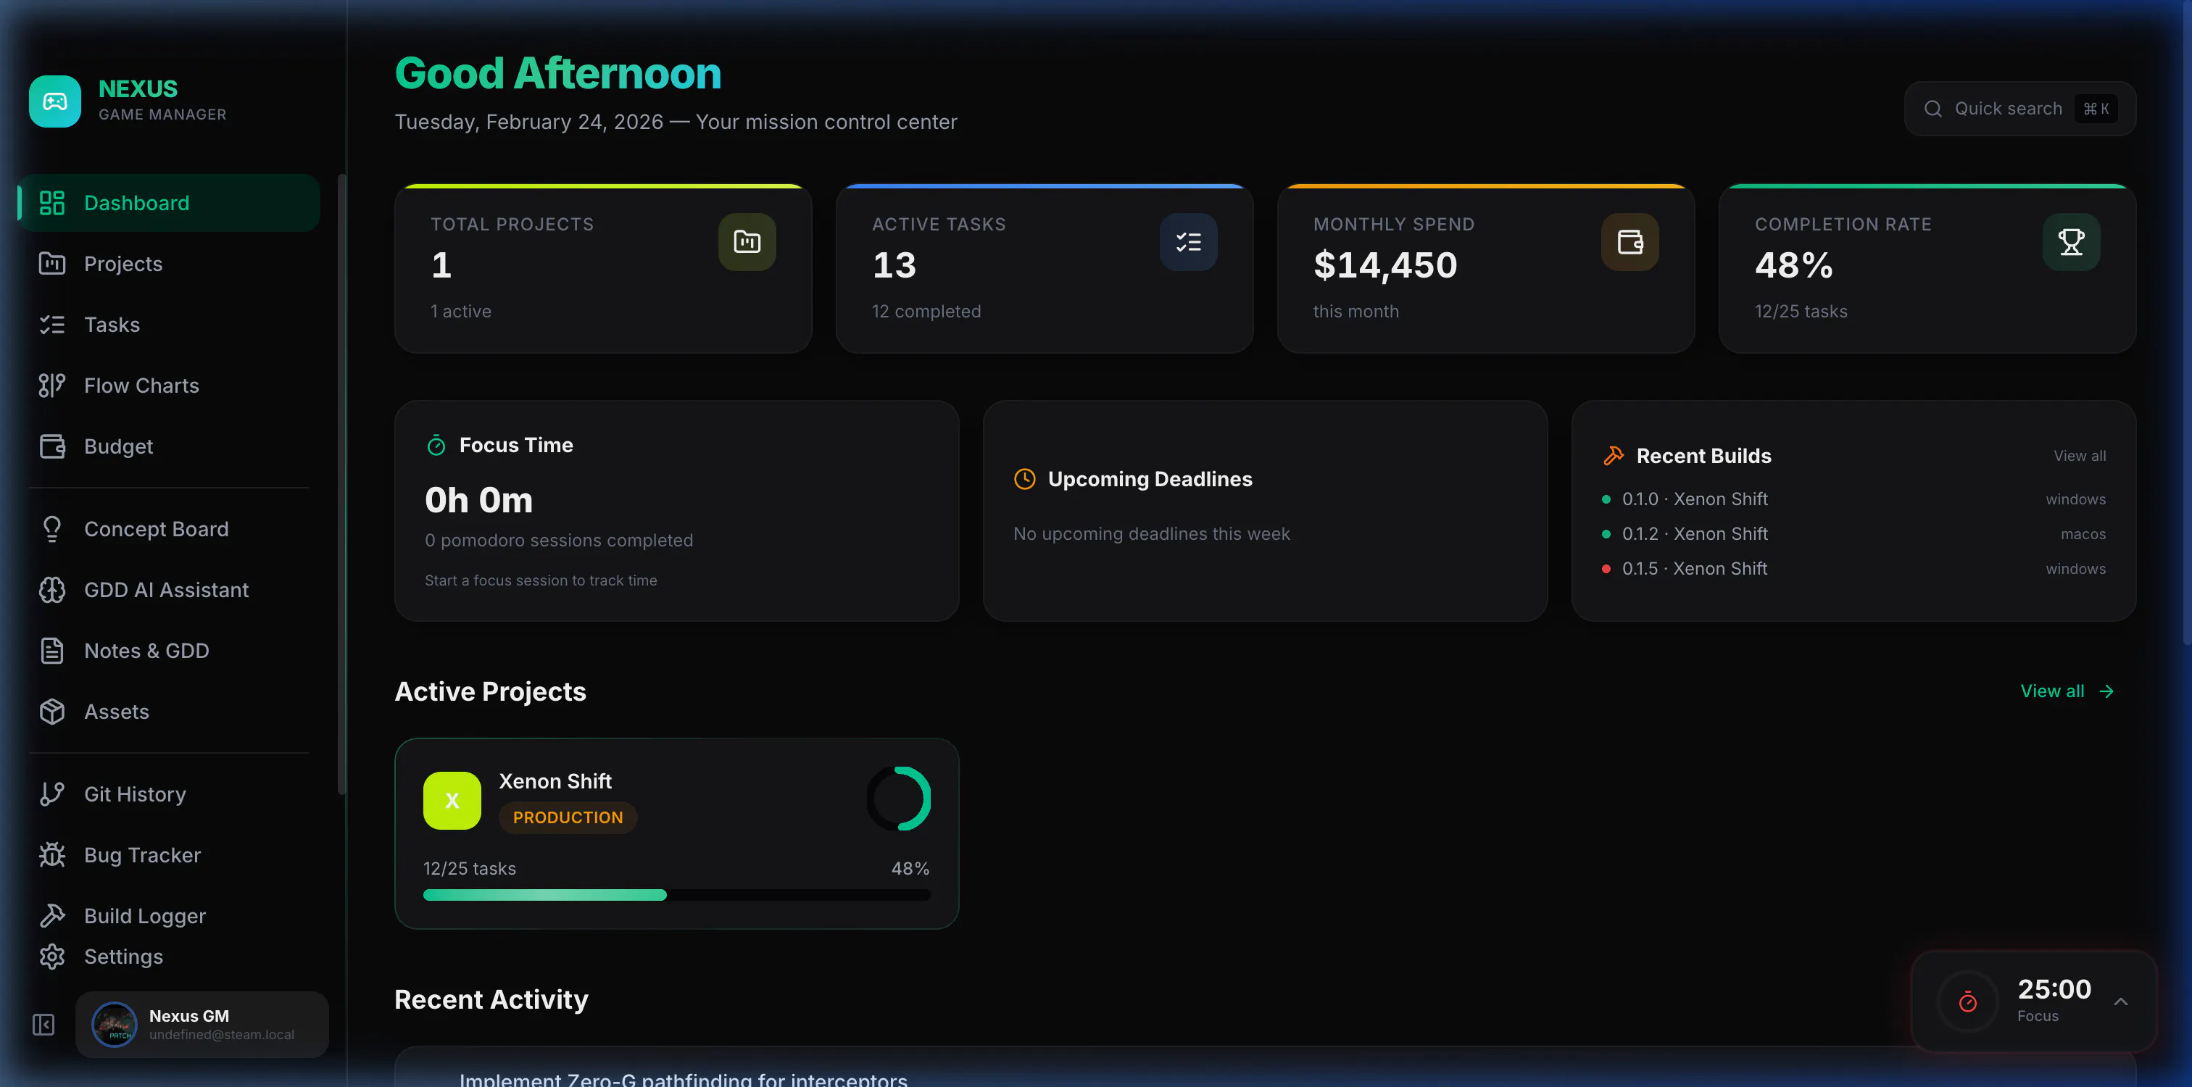Click the red pomodoro timer icon
Viewport: 2192px width, 1087px height.
click(x=1967, y=1002)
